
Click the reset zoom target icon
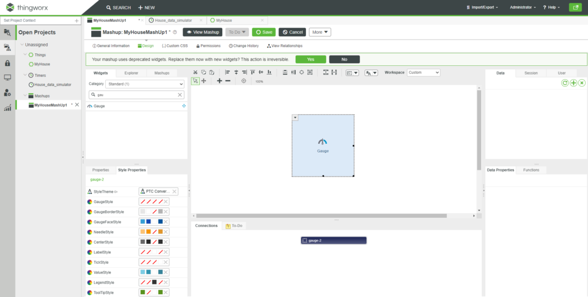pyautogui.click(x=243, y=81)
